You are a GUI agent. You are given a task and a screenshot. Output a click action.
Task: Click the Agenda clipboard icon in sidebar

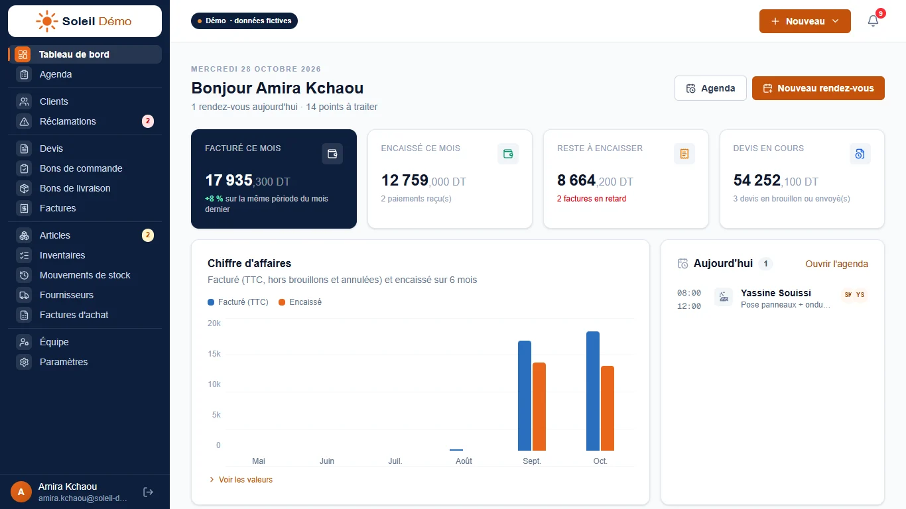click(24, 74)
